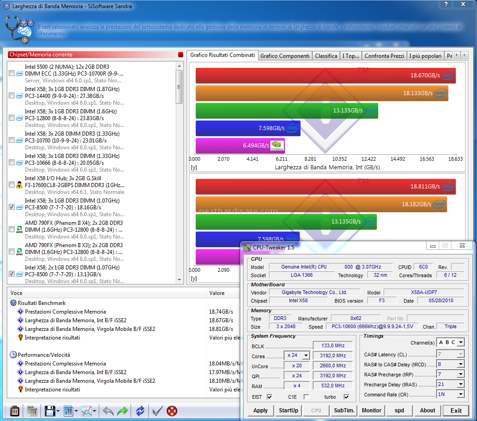Viewport: 477px width, 421px height.
Task: Click the line graph toolbar icon
Action: [x=86, y=411]
